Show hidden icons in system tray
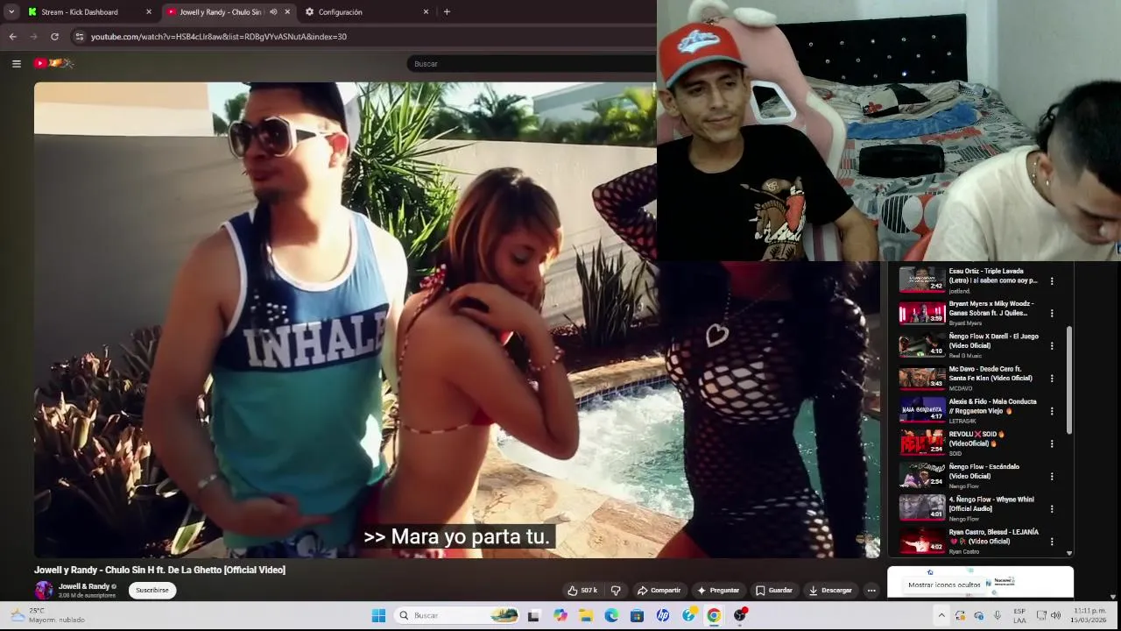This screenshot has height=631, width=1121. point(941,615)
